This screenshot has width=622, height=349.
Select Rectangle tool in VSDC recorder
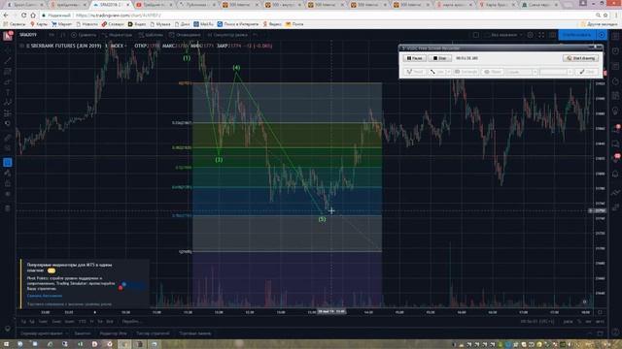pyautogui.click(x=466, y=72)
